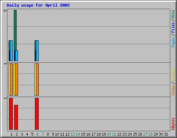Click the yellow Visits bar for day 6
Screen dimensions: 177x138
tap(35, 79)
